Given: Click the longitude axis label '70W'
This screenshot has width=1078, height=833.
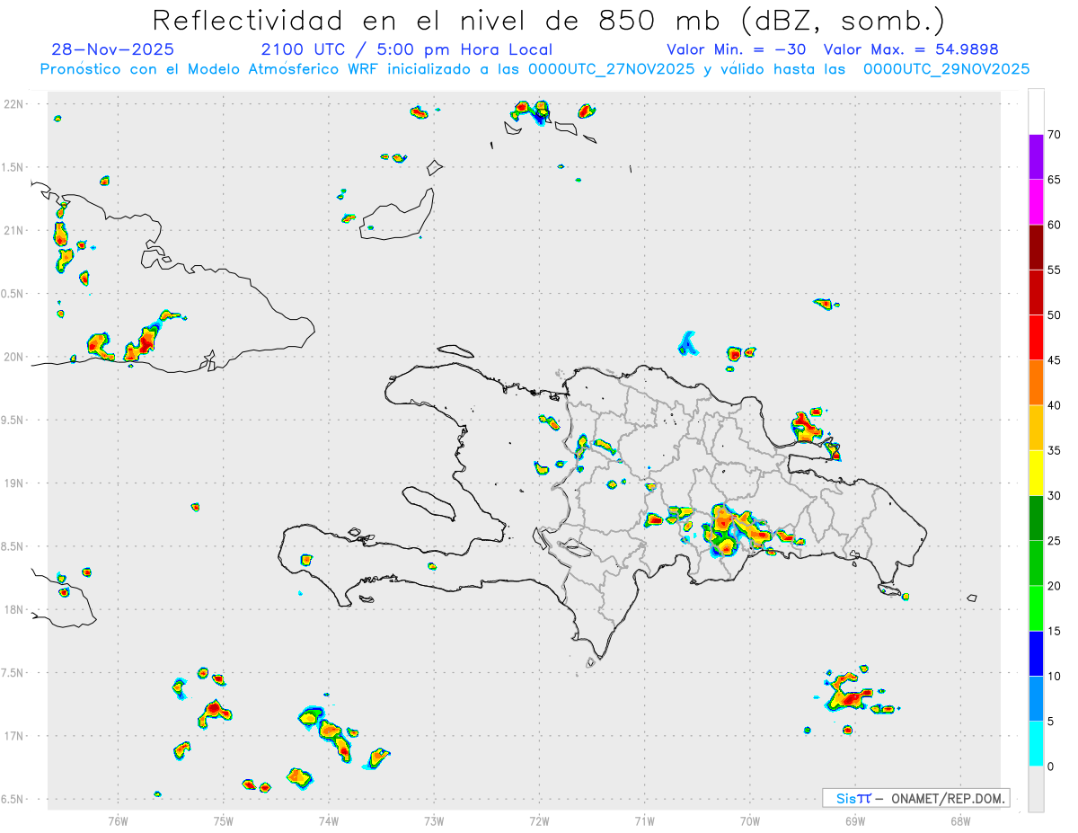Looking at the screenshot, I should pos(750,820).
